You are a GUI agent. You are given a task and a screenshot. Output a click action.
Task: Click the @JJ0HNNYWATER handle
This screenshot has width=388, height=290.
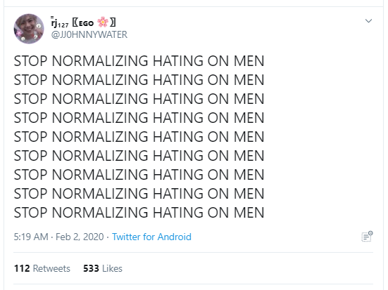[x=89, y=35]
